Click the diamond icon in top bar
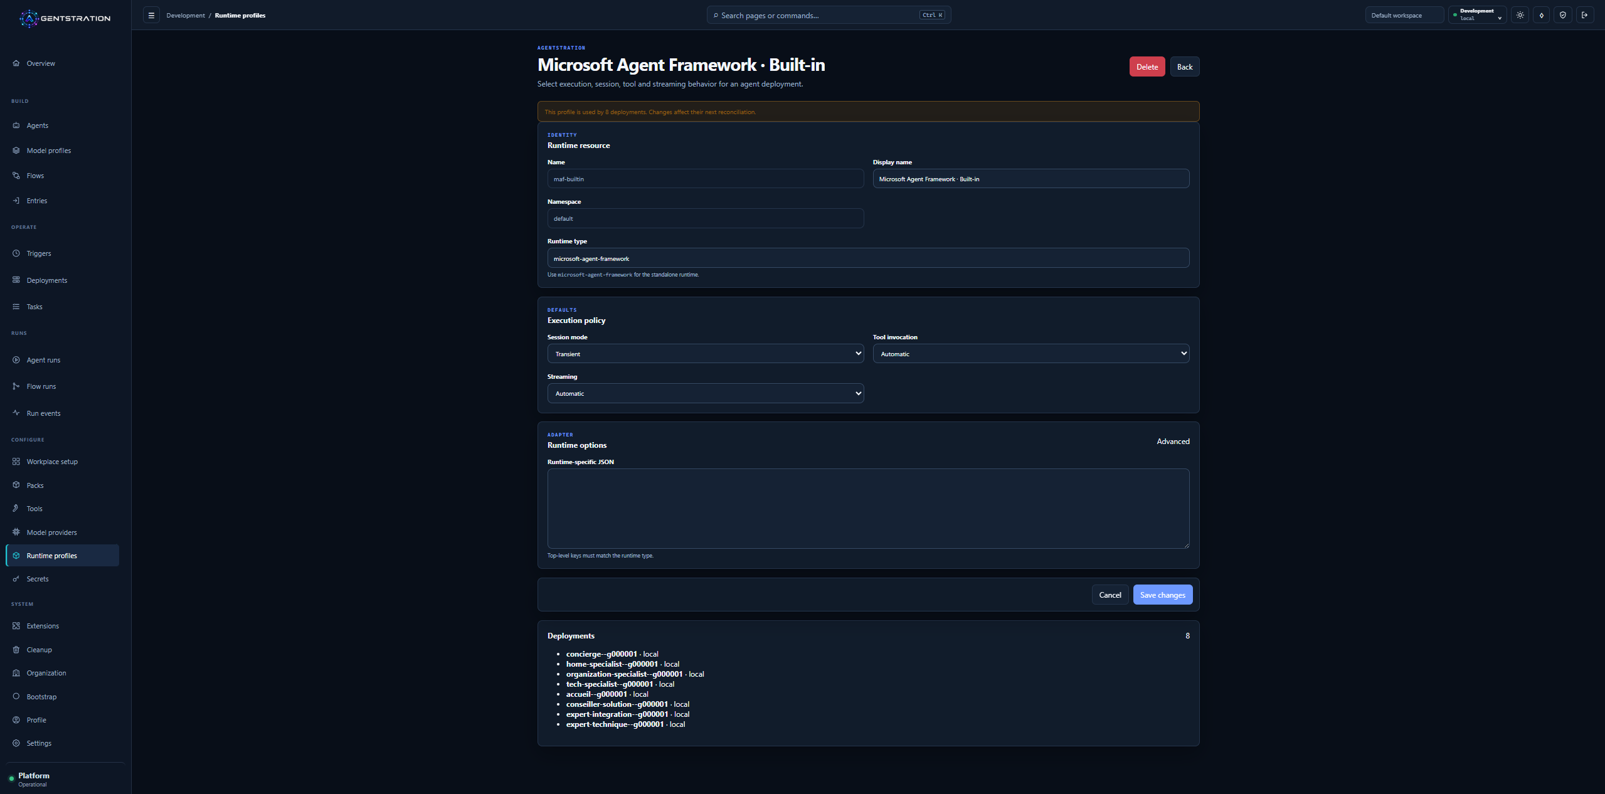 pyautogui.click(x=1542, y=15)
